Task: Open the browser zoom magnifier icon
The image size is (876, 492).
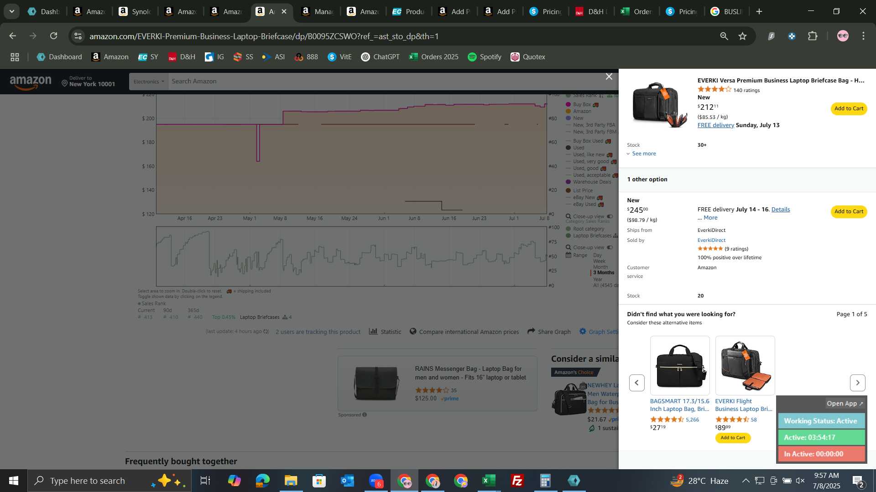Action: coord(724,36)
